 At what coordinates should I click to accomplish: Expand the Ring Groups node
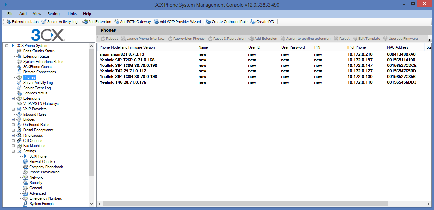click(x=13, y=135)
